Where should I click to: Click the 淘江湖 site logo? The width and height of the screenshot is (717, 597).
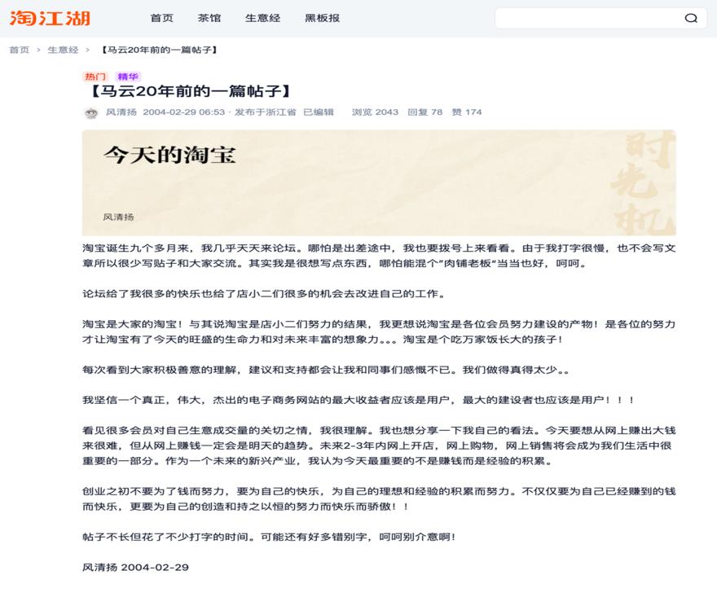50,18
